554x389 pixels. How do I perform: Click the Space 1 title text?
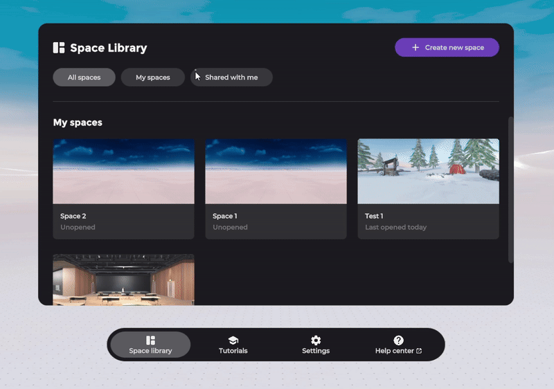(x=225, y=216)
